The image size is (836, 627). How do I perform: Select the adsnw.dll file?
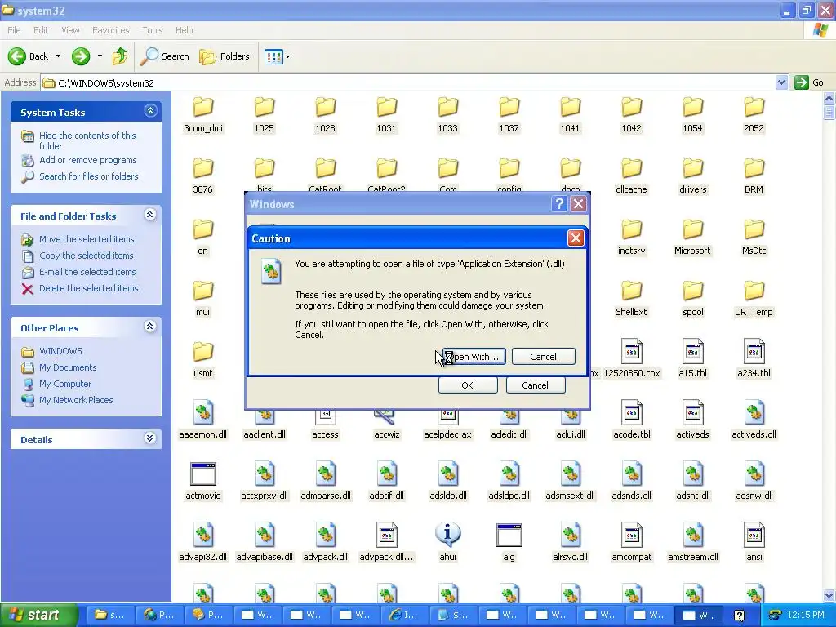754,482
